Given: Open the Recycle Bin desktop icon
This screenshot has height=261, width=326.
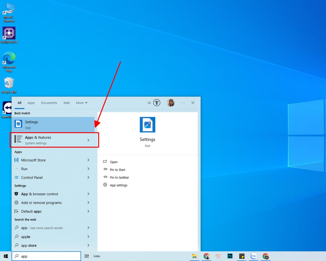Looking at the screenshot, I should [x=9, y=86].
